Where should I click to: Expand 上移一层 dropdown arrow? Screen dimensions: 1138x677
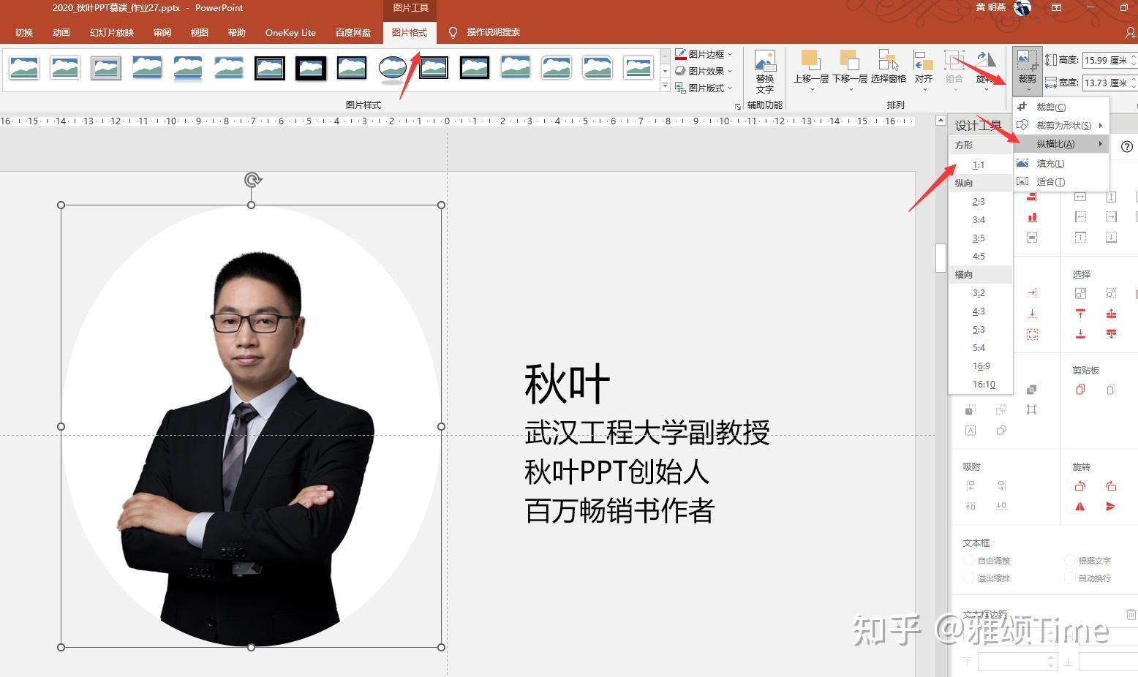pyautogui.click(x=811, y=89)
